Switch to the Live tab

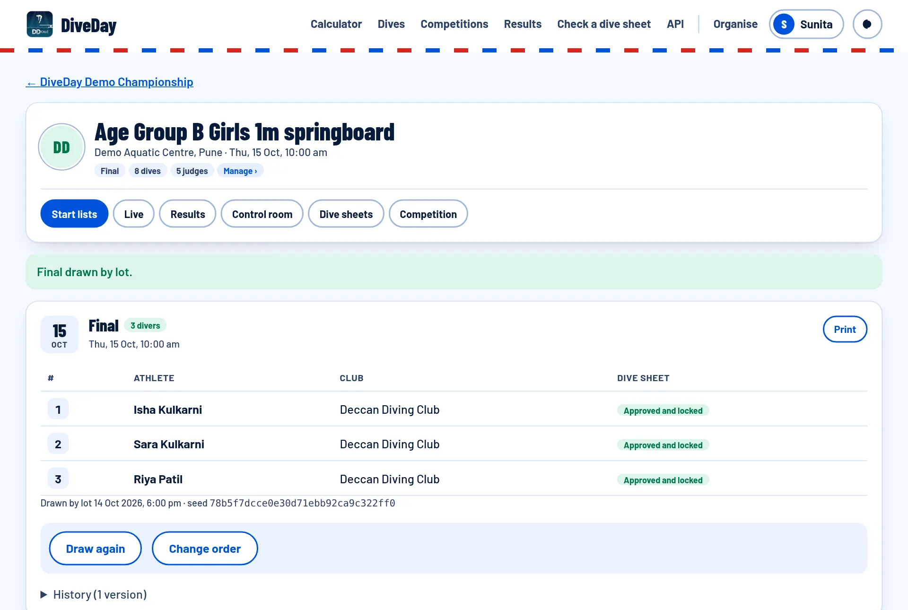click(134, 214)
